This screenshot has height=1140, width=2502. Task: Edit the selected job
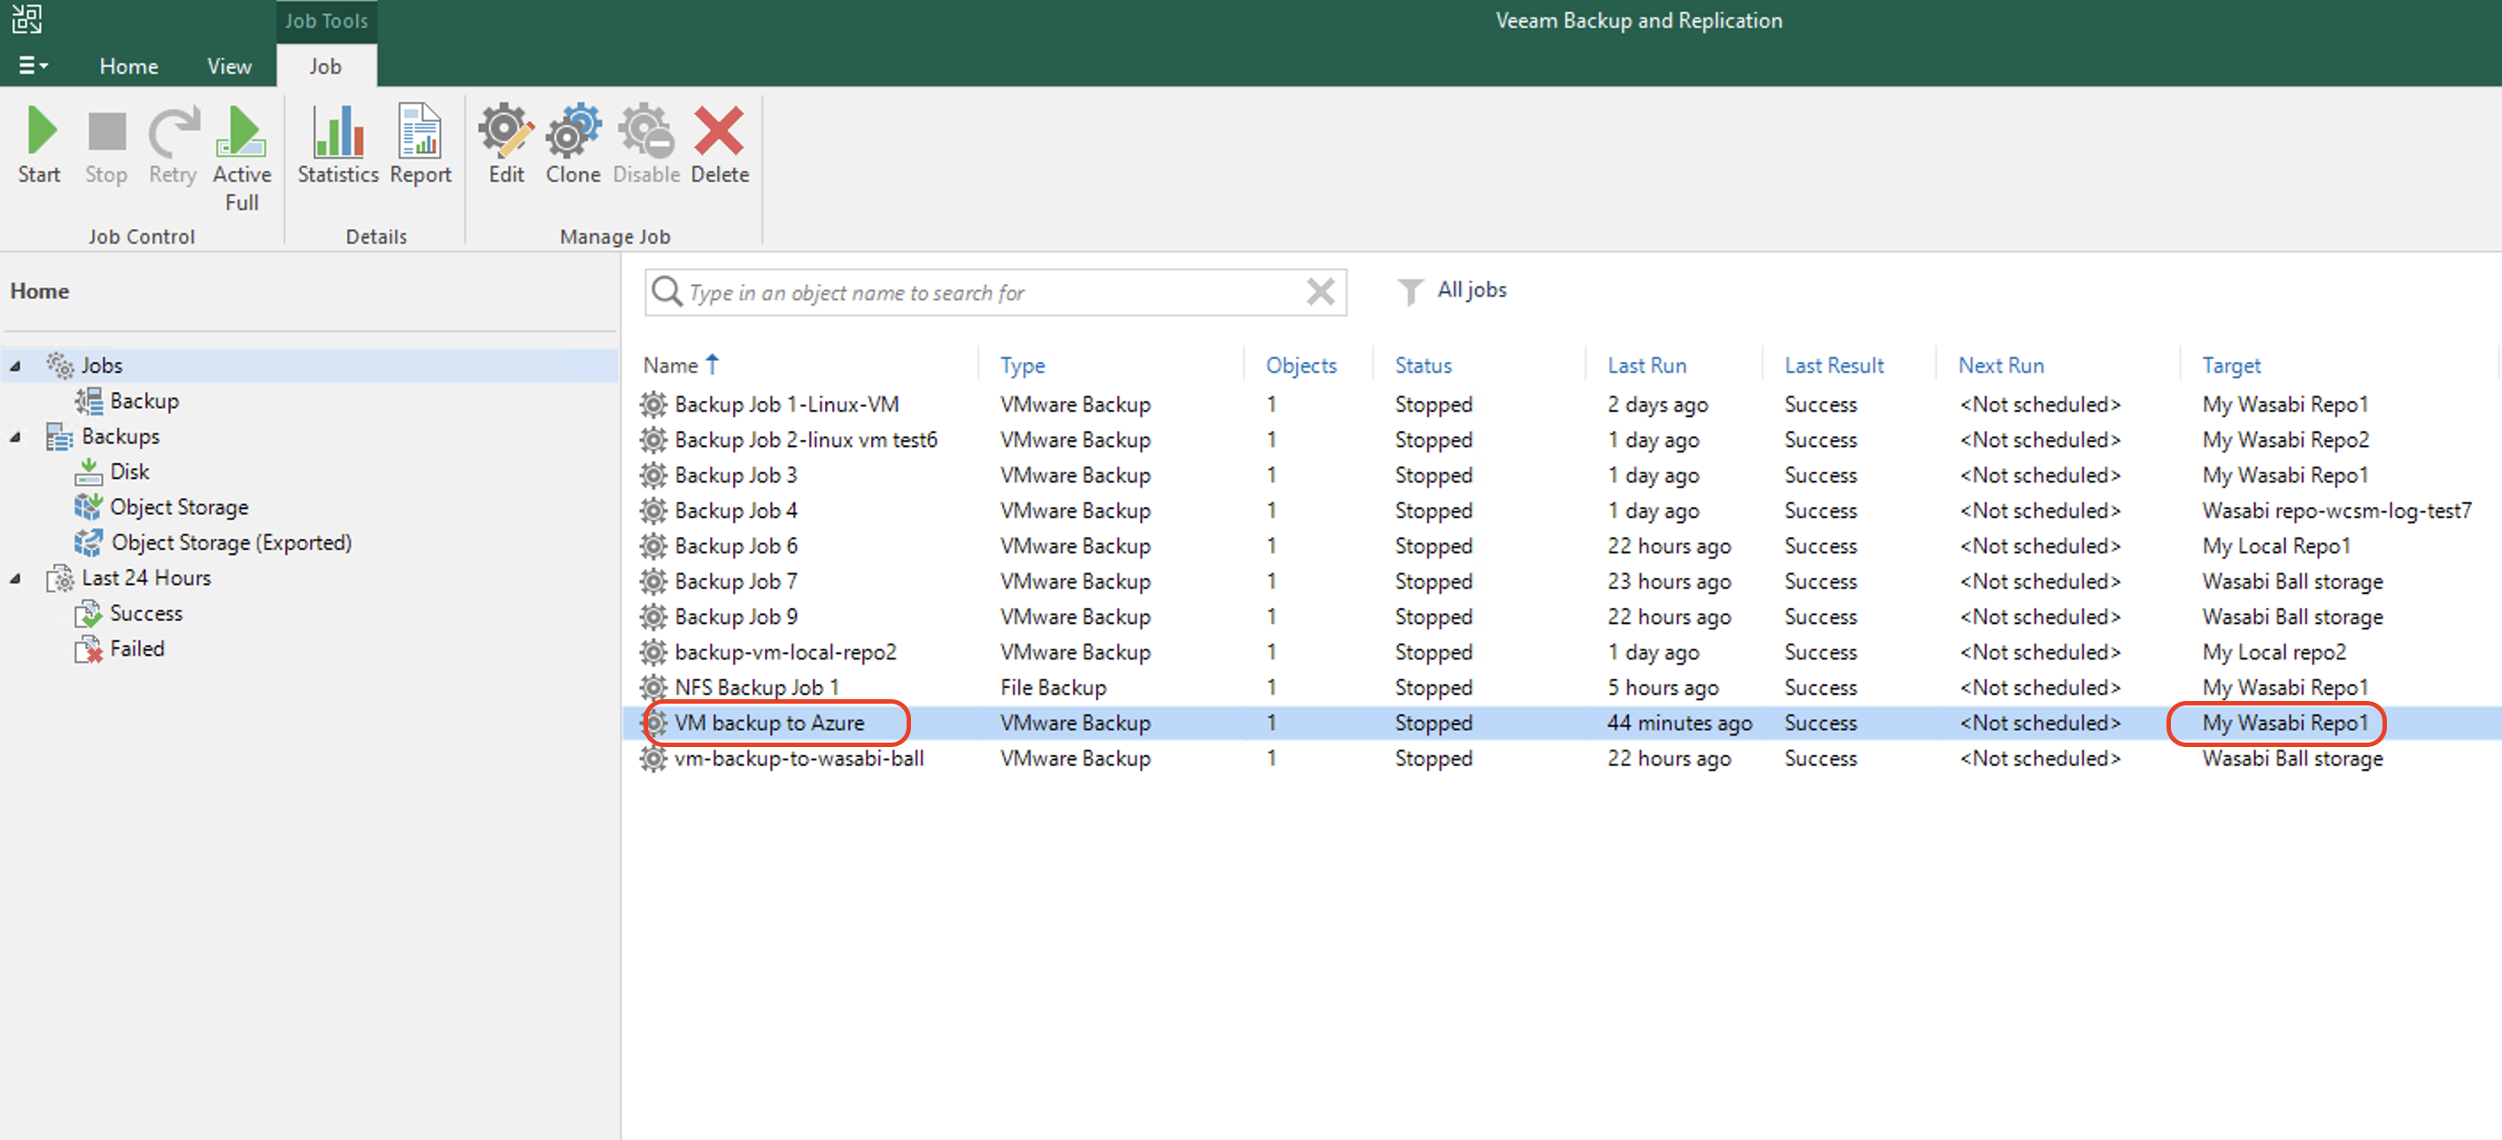pyautogui.click(x=506, y=144)
